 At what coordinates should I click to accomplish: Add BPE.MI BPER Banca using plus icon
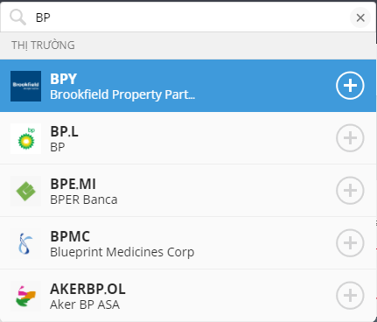tap(350, 191)
